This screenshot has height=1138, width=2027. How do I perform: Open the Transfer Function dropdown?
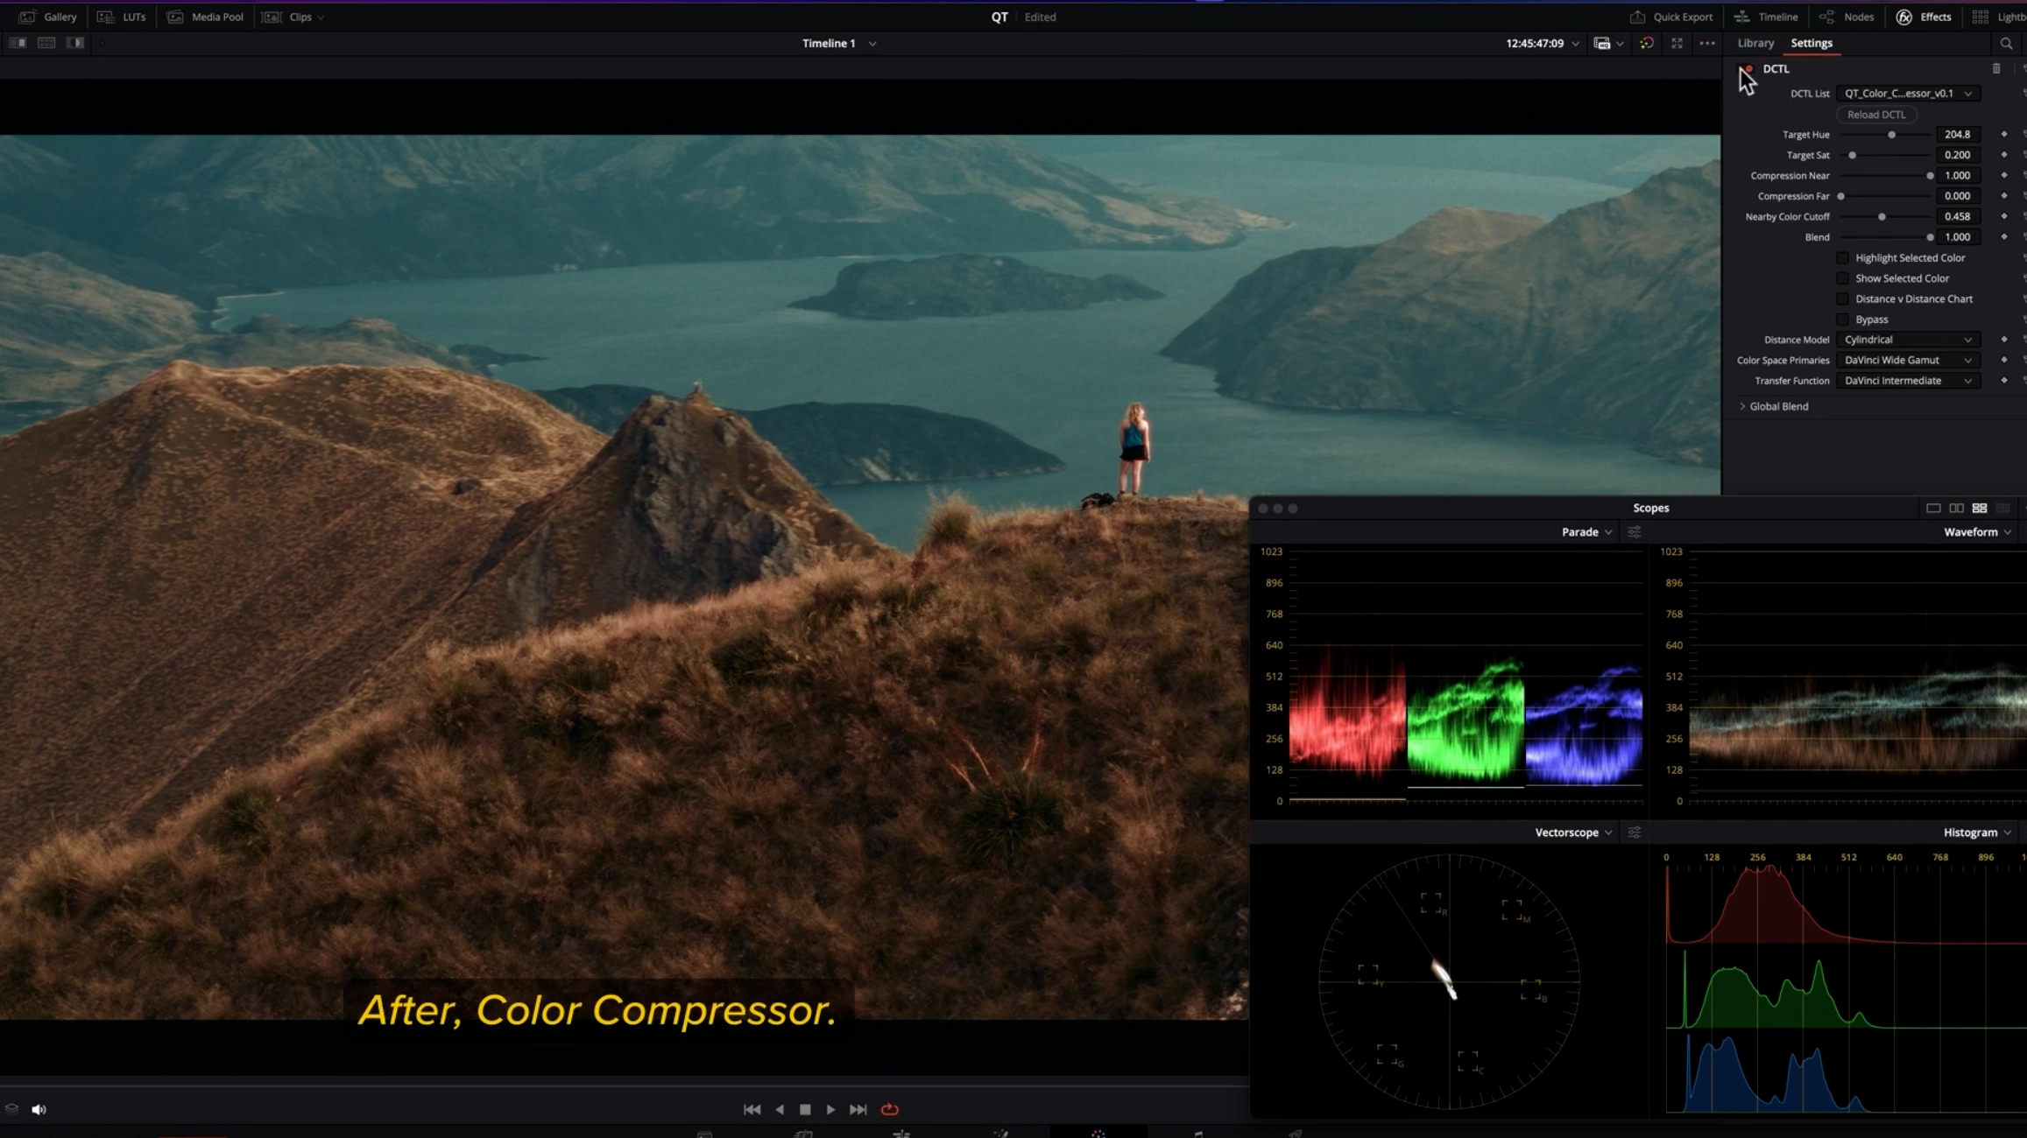click(x=1907, y=381)
